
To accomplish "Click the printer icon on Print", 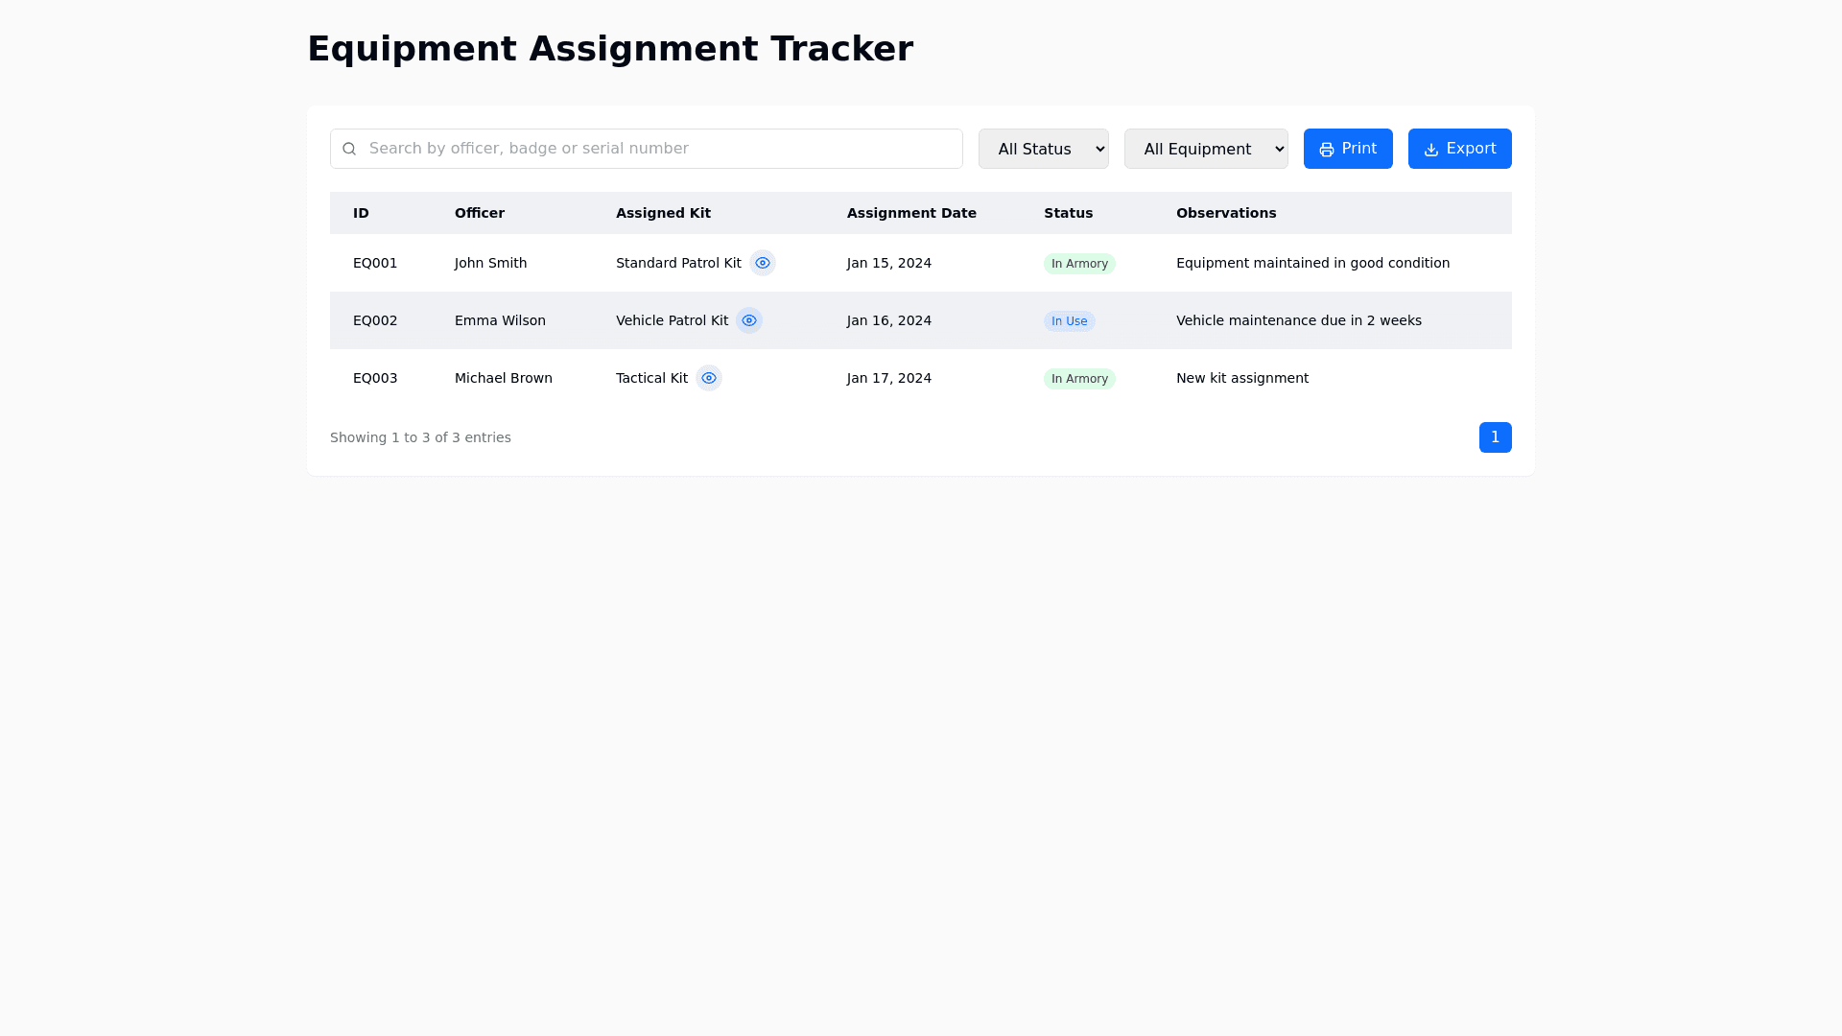I will click(x=1326, y=150).
